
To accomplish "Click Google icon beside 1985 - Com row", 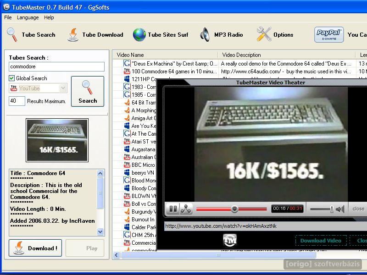I will pyautogui.click(x=127, y=95).
